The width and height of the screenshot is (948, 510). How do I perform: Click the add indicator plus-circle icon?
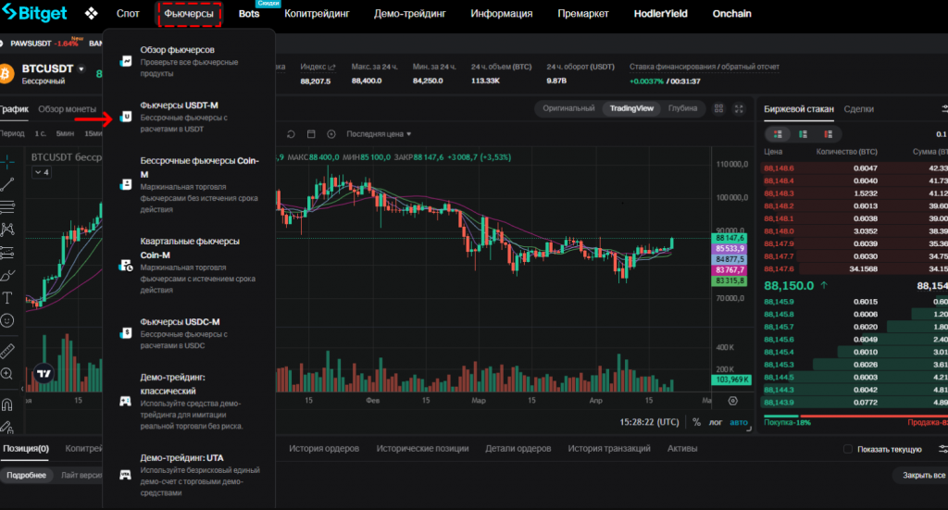click(x=331, y=134)
